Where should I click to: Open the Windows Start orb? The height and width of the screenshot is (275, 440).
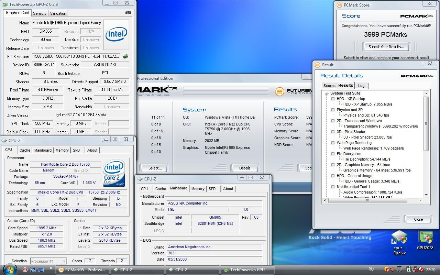(10, 269)
